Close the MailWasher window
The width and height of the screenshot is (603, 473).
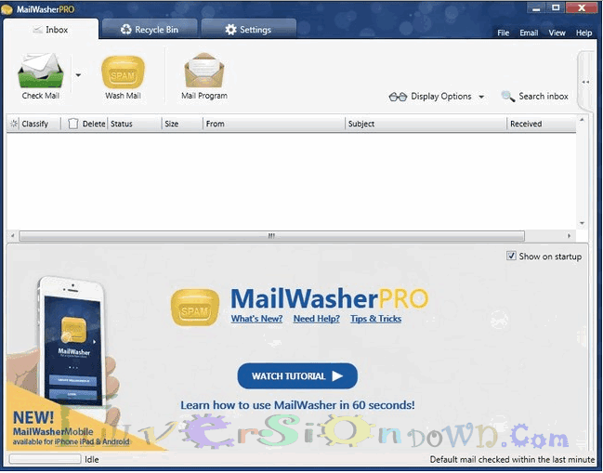(x=582, y=8)
